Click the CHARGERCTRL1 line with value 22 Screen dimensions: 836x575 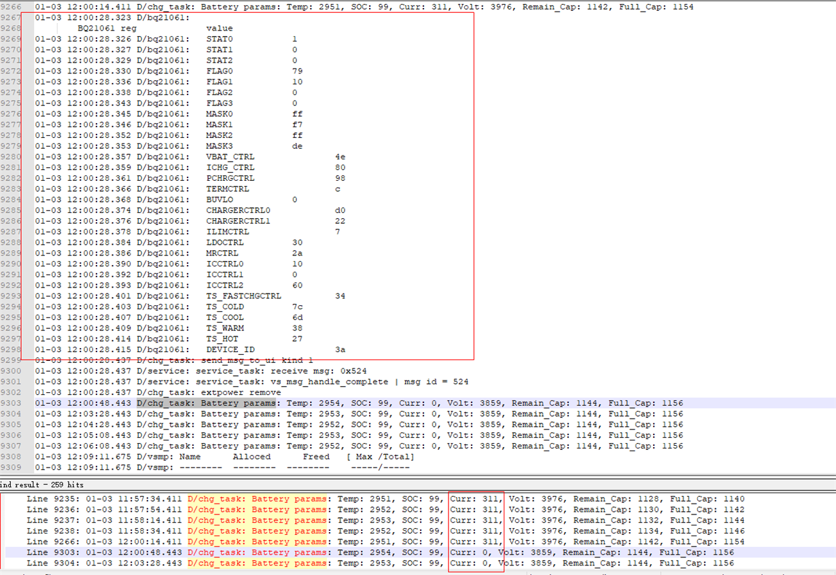tap(190, 221)
